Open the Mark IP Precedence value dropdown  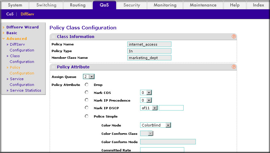pos(146,100)
